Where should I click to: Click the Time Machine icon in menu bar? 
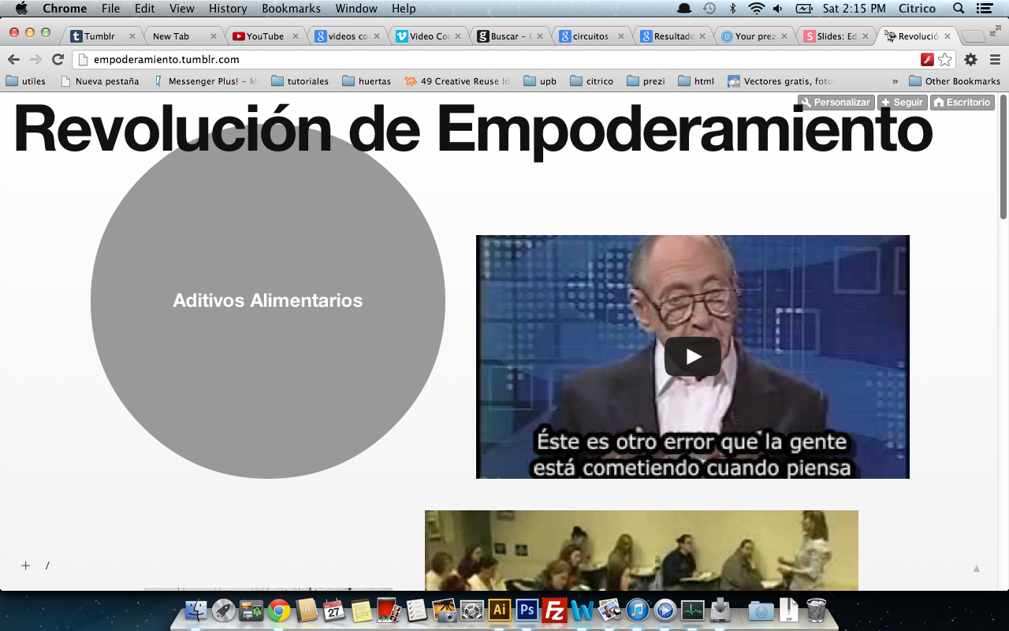point(709,9)
